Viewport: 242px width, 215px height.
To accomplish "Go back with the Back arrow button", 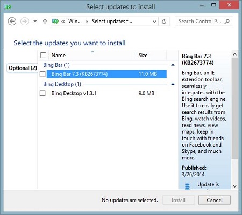I will pyautogui.click(x=12, y=22).
